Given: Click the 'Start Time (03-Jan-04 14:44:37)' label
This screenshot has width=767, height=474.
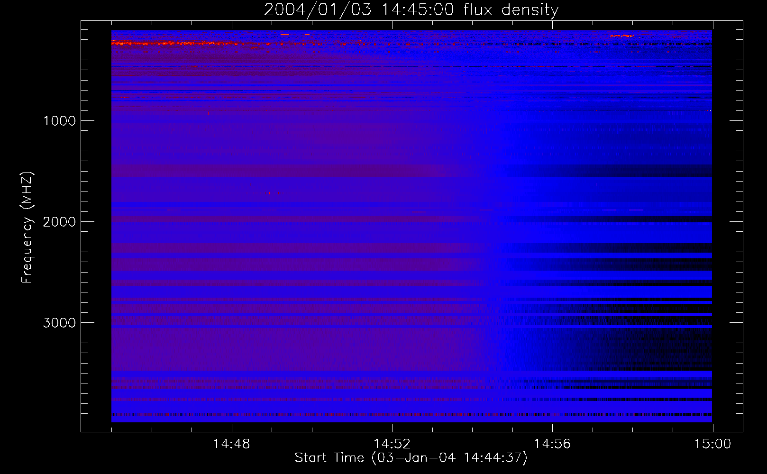Looking at the screenshot, I should pyautogui.click(x=411, y=458).
